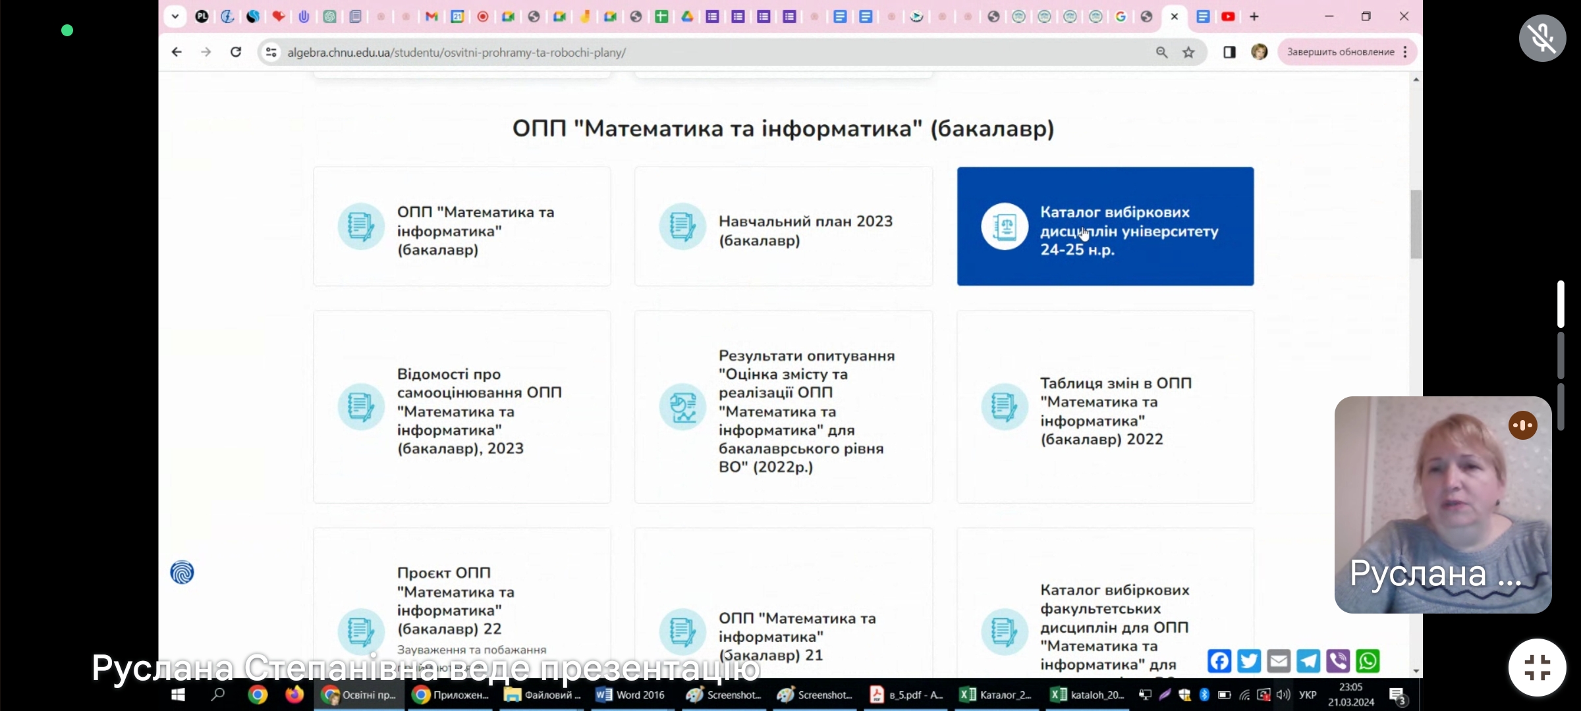Open Таблиця змін в ОПП 2022 card
Image resolution: width=1581 pixels, height=711 pixels.
[x=1105, y=407]
